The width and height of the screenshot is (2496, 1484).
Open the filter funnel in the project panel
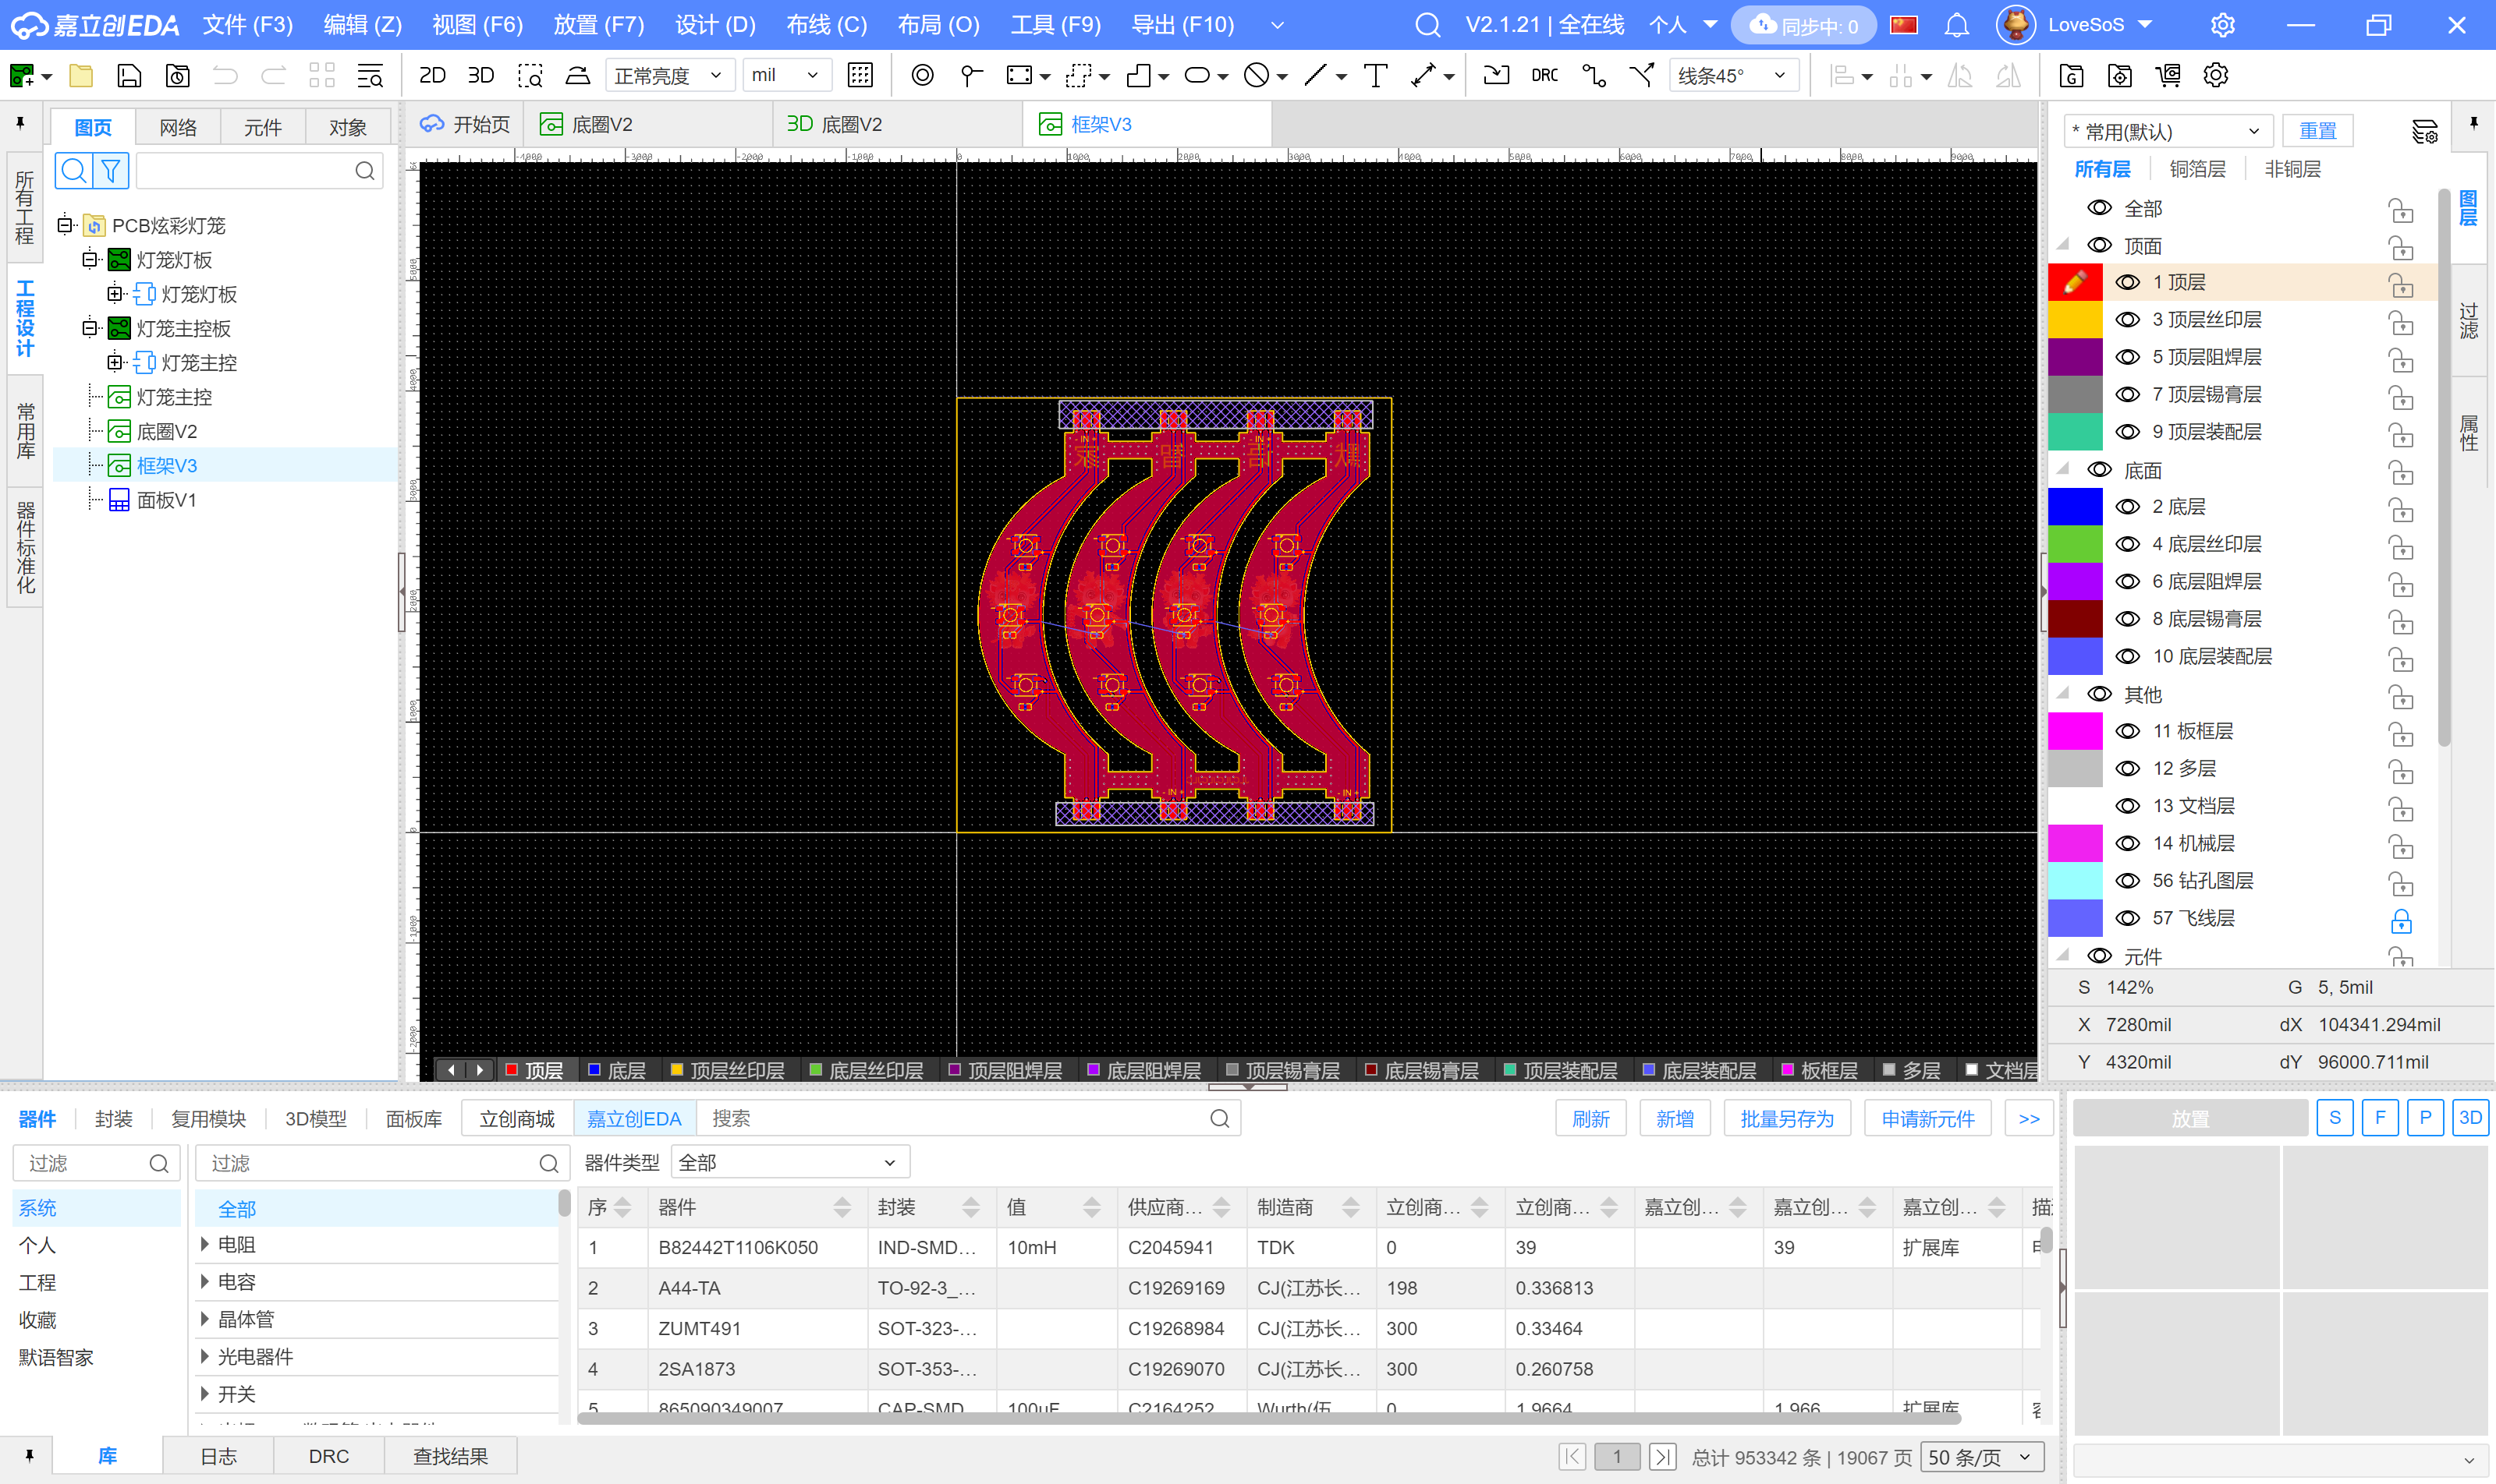pos(111,171)
